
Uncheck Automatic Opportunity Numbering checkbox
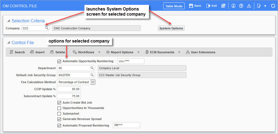[59, 61]
